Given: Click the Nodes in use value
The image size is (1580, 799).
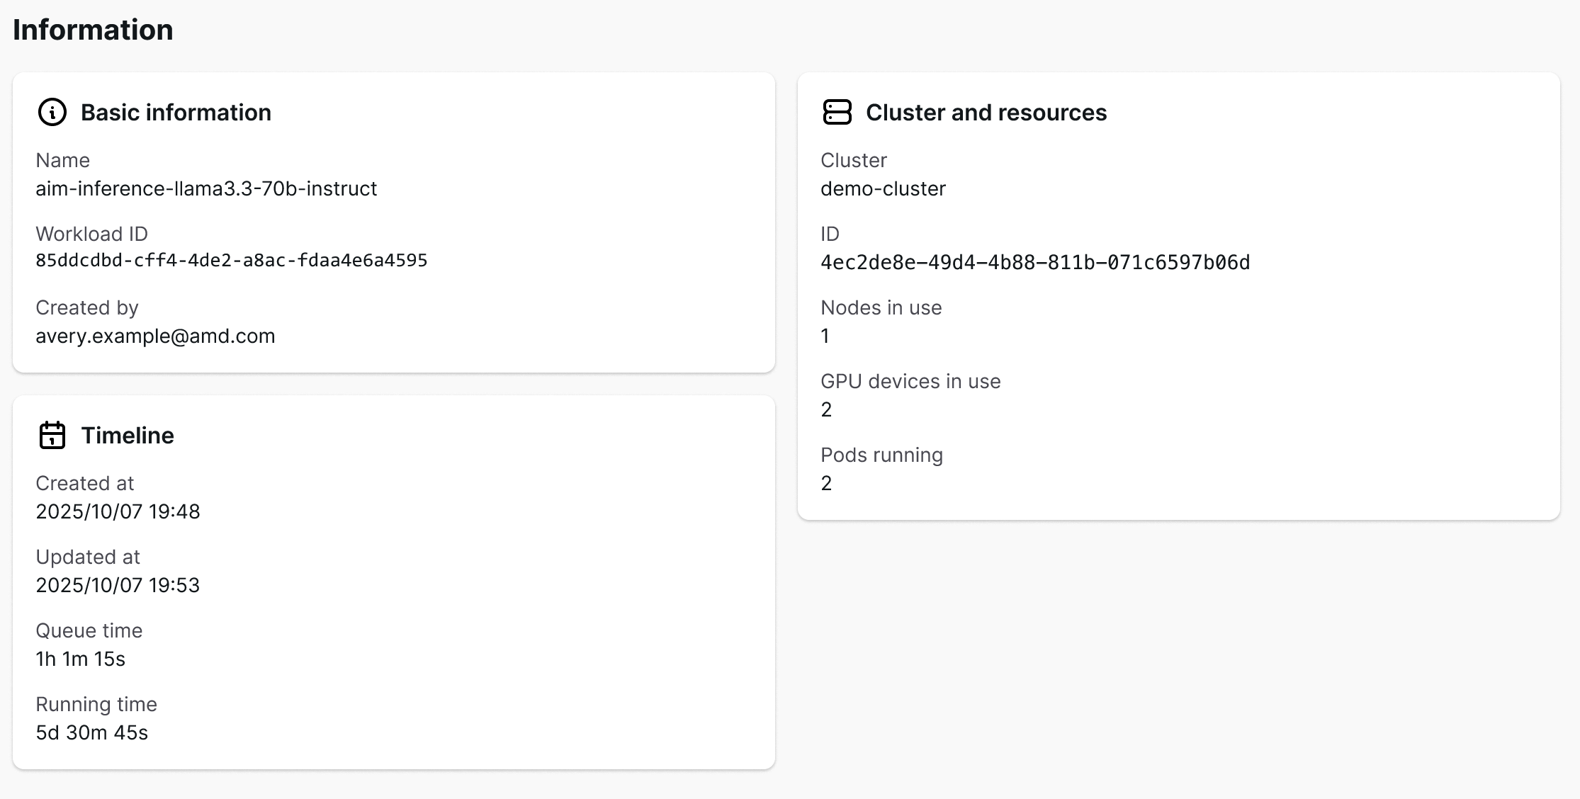Looking at the screenshot, I should [825, 336].
